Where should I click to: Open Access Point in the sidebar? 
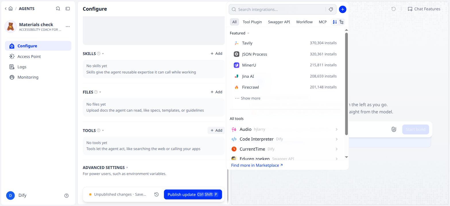(38, 57)
